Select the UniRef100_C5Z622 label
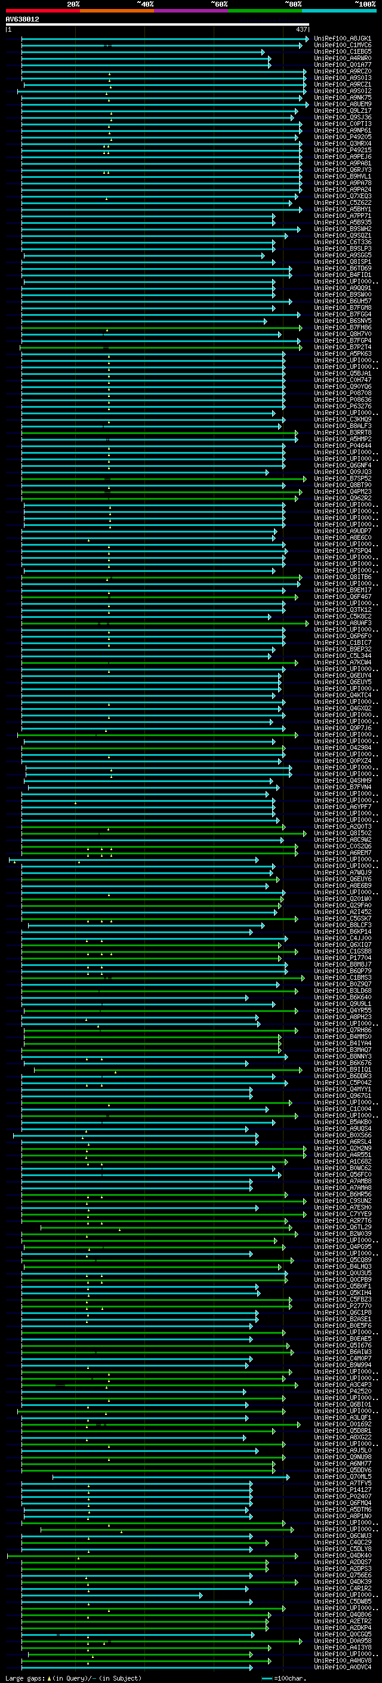The height and width of the screenshot is (1683, 382). pyautogui.click(x=343, y=202)
